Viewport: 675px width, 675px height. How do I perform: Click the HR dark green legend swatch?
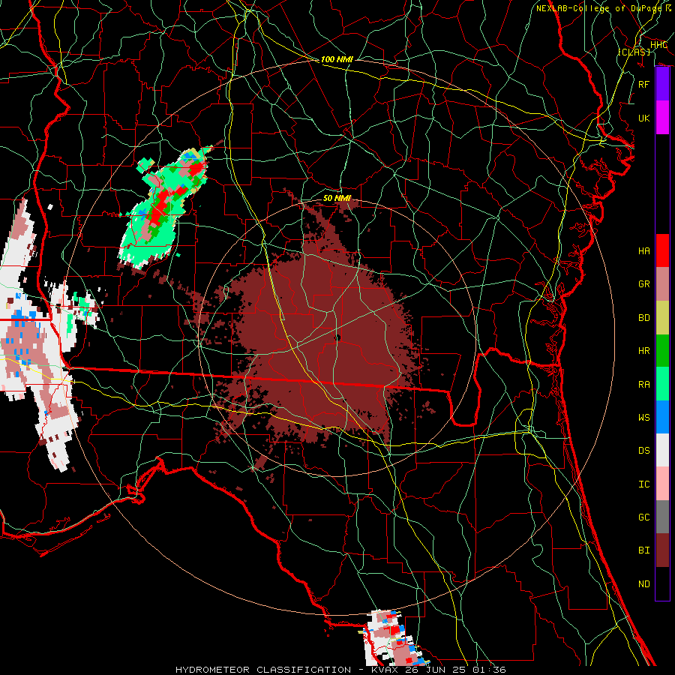click(662, 351)
